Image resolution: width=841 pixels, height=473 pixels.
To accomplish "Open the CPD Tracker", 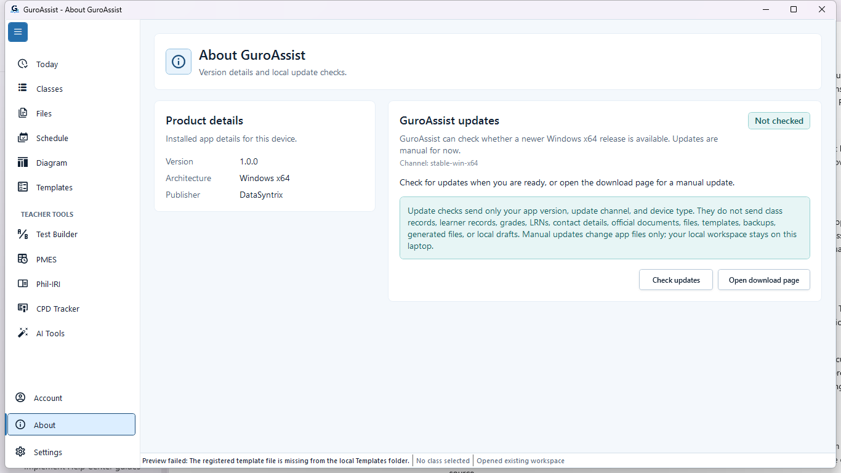I will [71, 309].
